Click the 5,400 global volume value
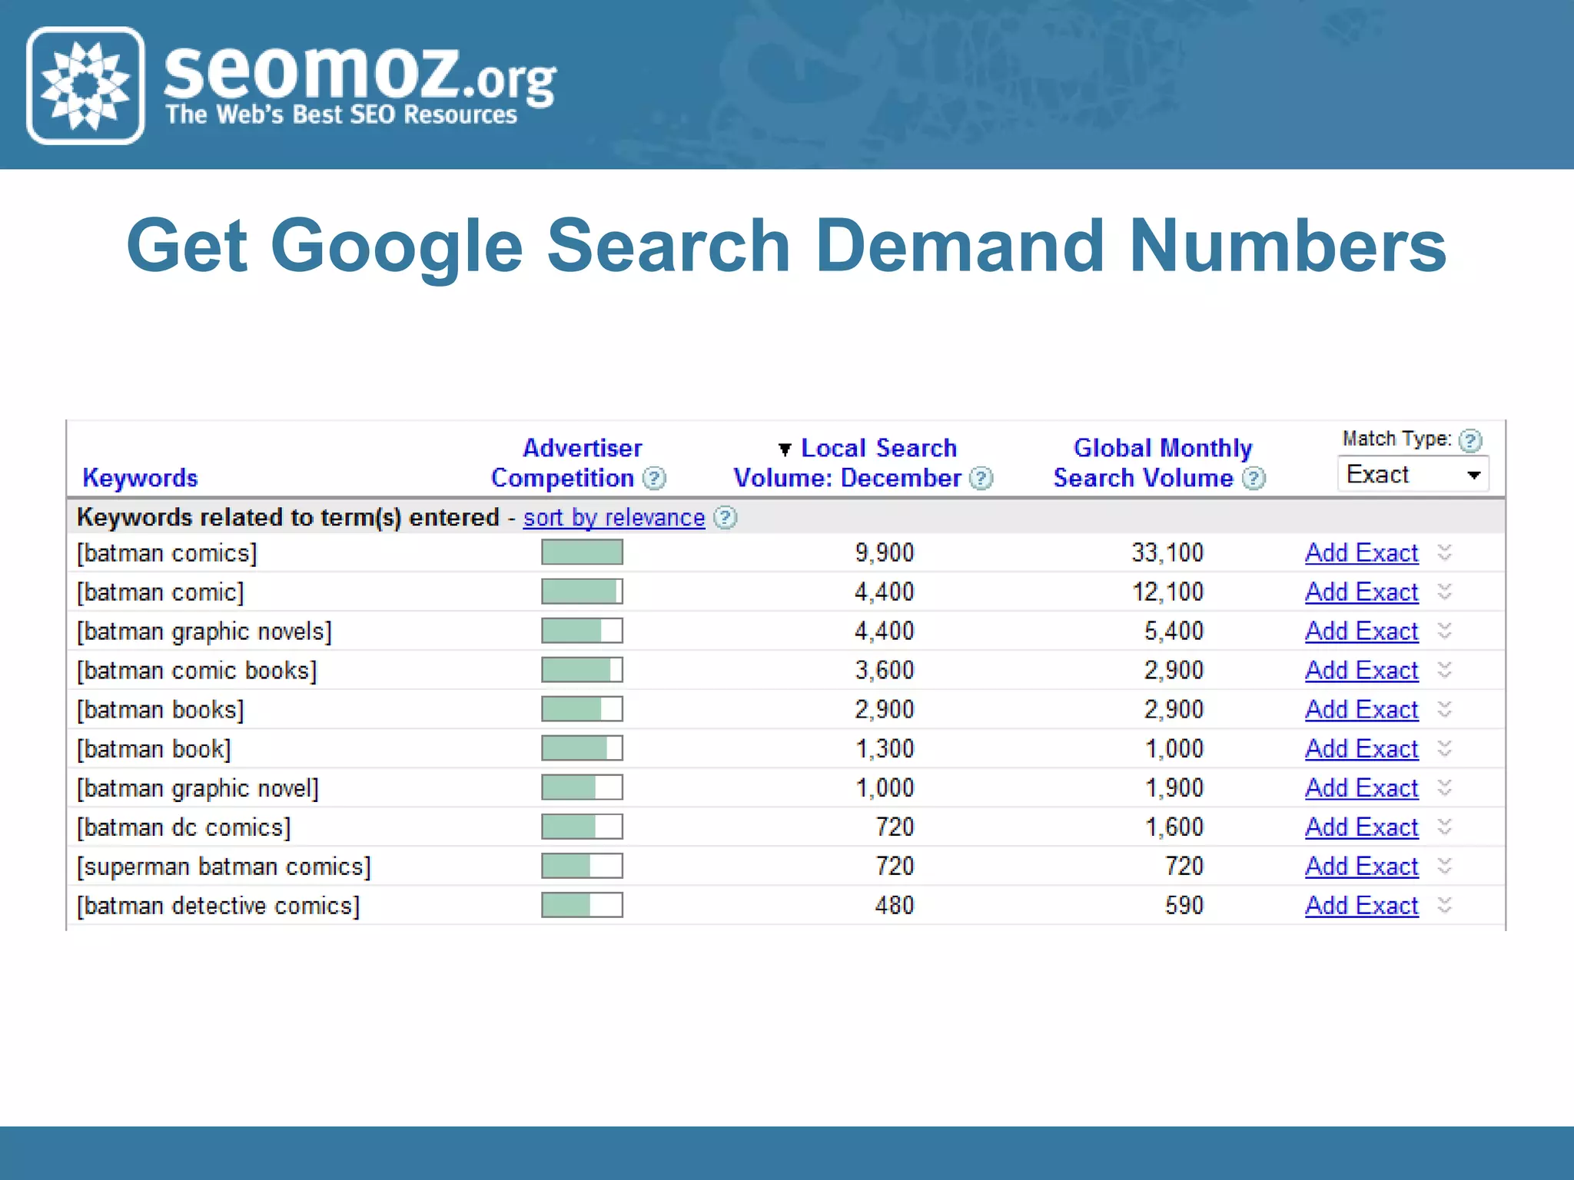This screenshot has height=1180, width=1574. (x=1174, y=631)
